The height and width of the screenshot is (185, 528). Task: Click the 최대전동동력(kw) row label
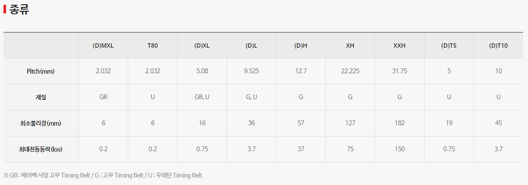coord(41,149)
